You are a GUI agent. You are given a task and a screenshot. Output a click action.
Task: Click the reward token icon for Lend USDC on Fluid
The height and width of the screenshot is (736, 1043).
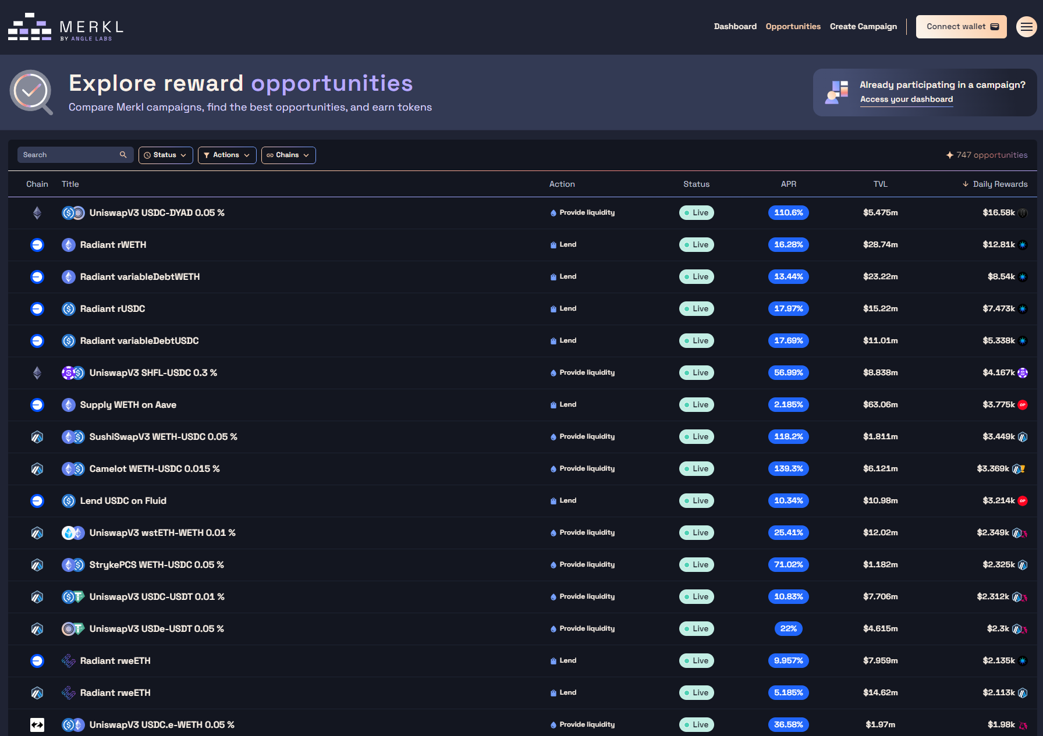click(1023, 501)
